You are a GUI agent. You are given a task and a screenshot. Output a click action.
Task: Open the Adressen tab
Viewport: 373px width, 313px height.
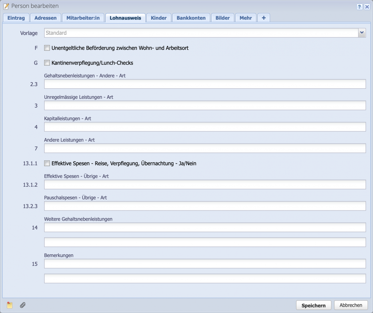45,18
